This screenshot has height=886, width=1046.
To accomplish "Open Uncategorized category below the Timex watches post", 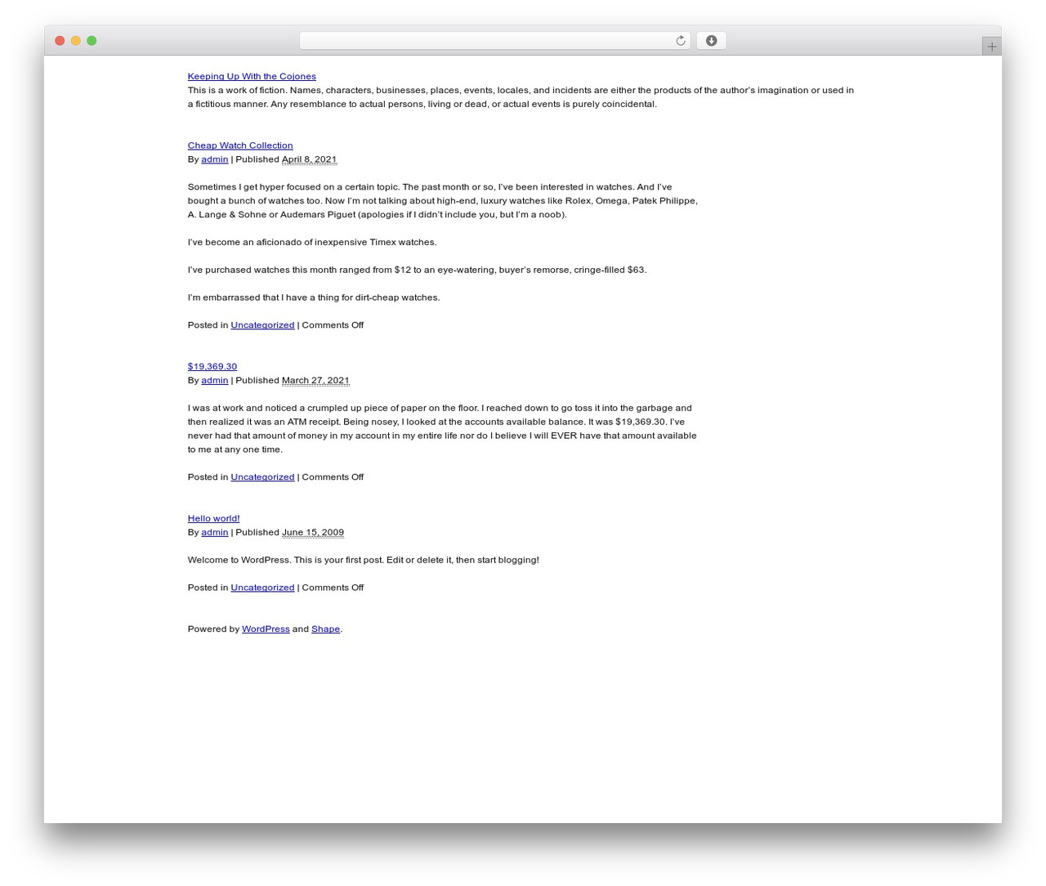I will pos(262,325).
